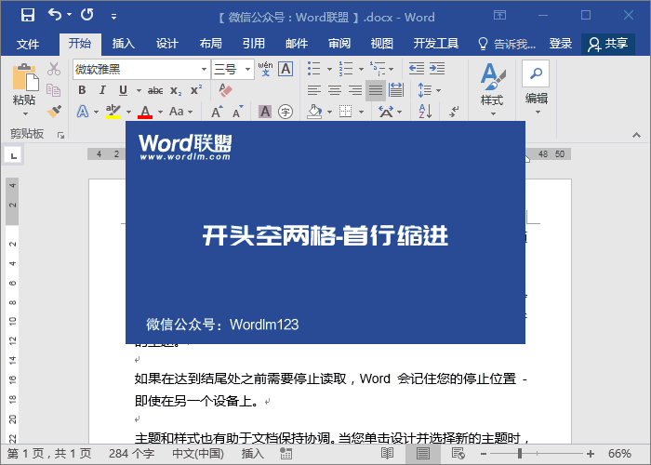651x465 pixels.
Task: Click the 告诉我 search box
Action: pos(508,44)
